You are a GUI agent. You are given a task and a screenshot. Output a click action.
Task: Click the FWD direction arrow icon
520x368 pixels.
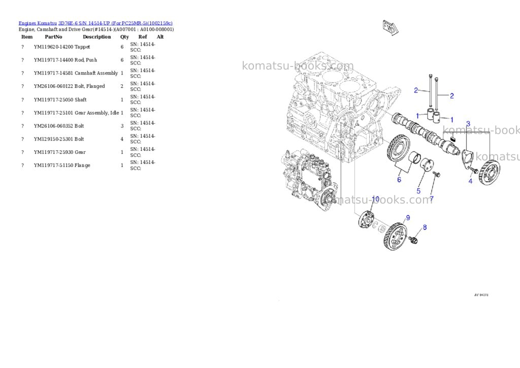390,28
